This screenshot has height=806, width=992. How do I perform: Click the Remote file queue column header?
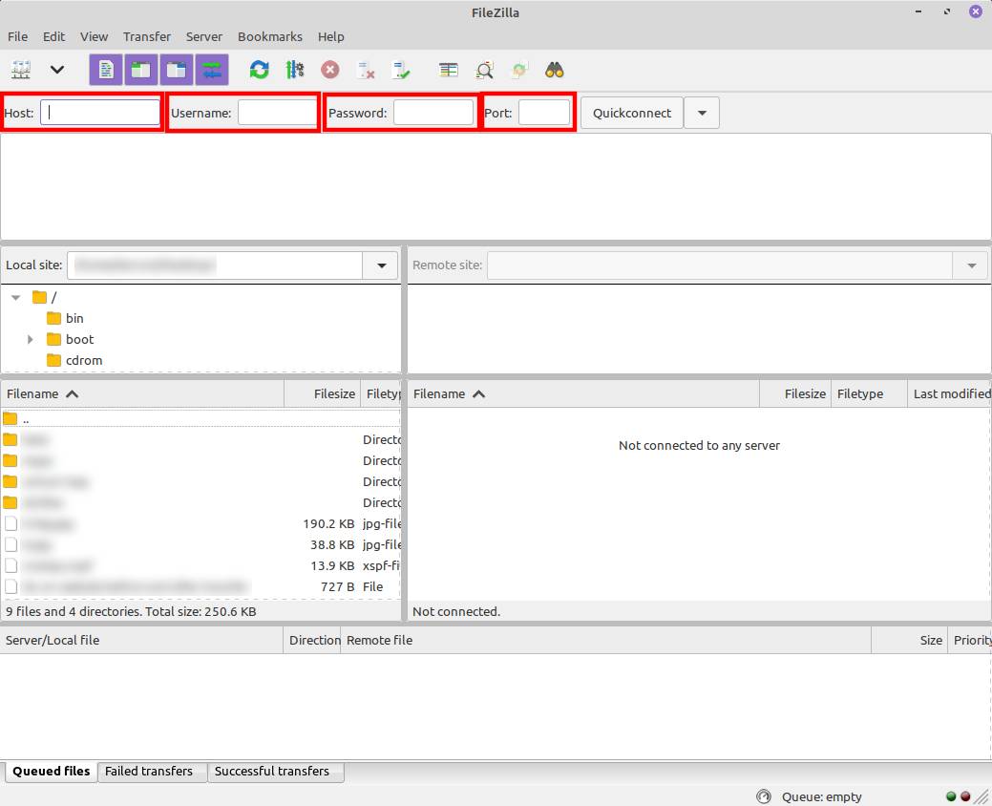pyautogui.click(x=606, y=640)
